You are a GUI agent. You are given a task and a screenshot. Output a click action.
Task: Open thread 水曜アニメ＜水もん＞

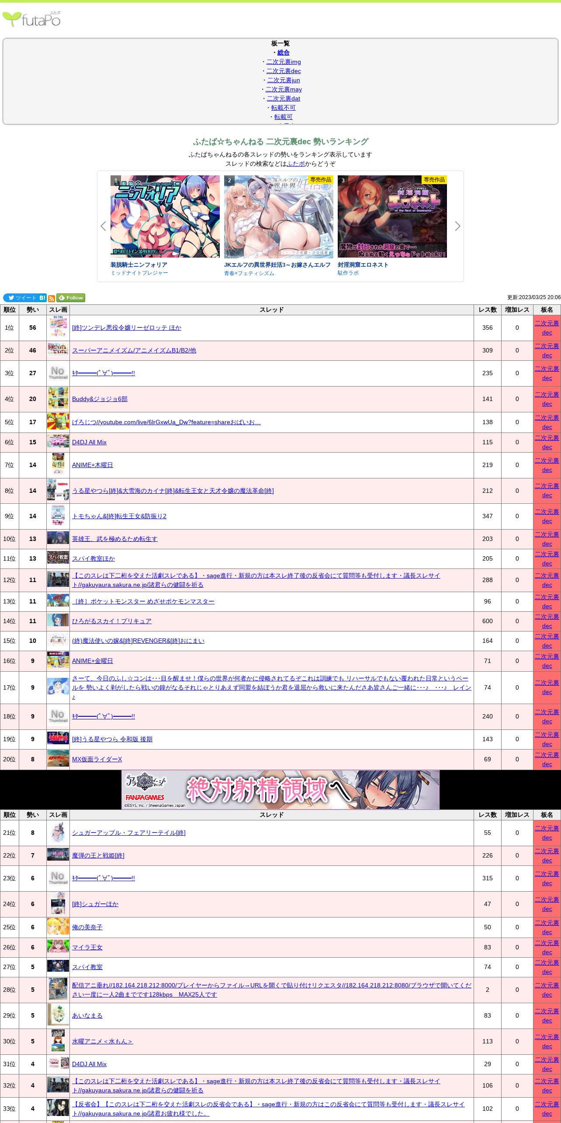(102, 1041)
